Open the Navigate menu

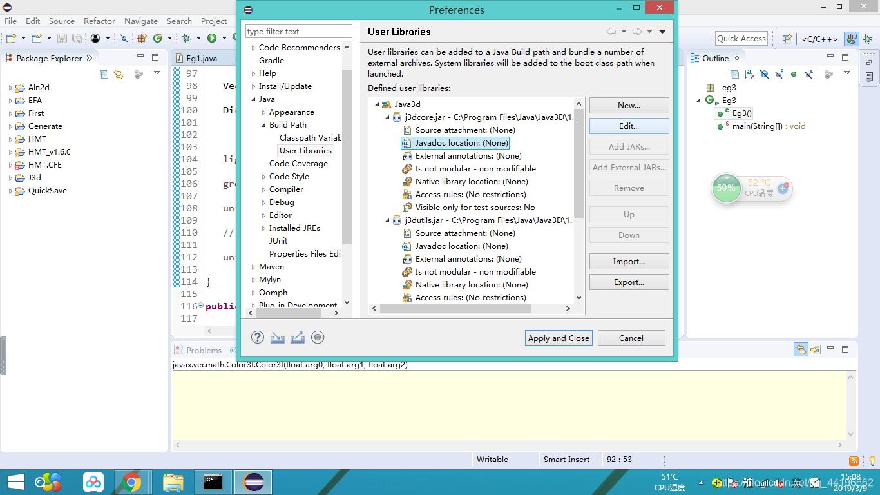coord(141,21)
